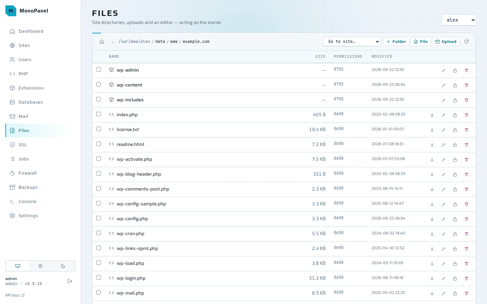Open the wp-content folder name

click(129, 85)
